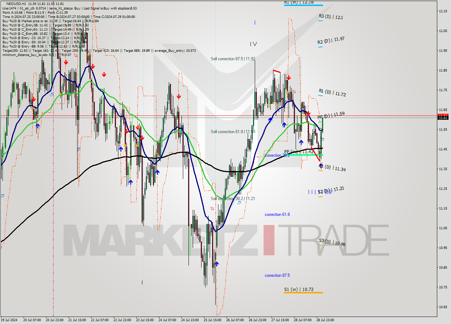Click the '(D) | 11.21' daily support label
Viewport: 451px width, 324px height.
pyautogui.click(x=334, y=190)
